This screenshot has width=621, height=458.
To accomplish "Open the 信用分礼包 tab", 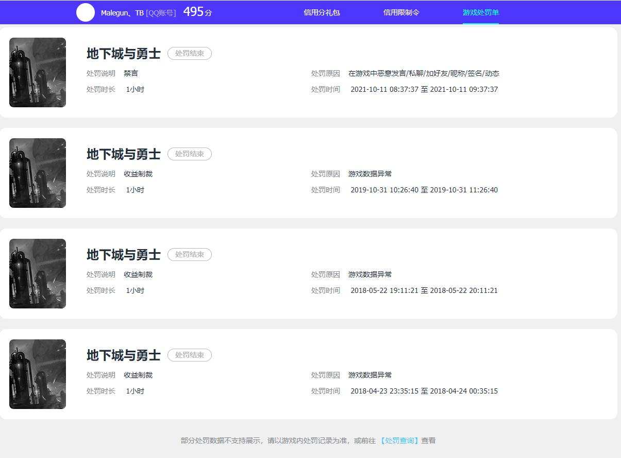I will 322,12.
